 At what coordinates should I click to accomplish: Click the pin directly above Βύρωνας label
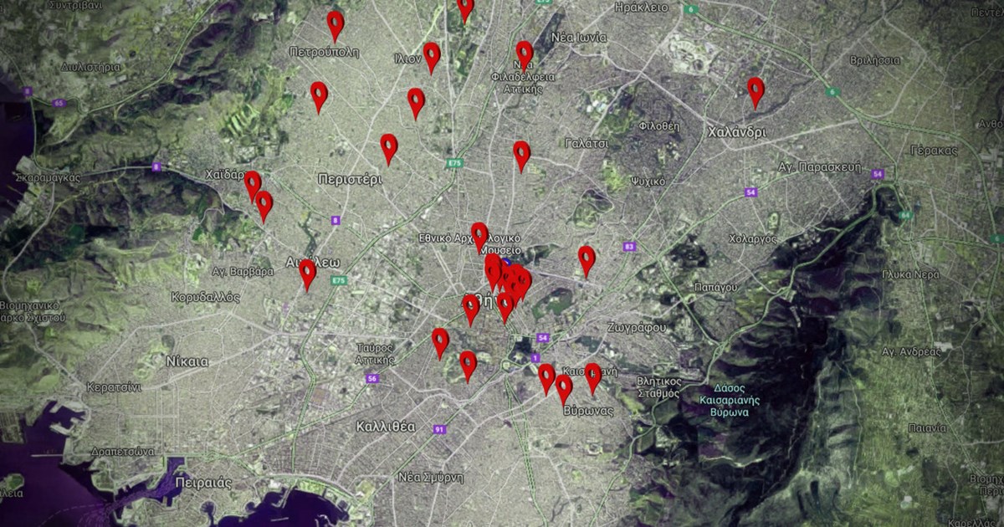(564, 388)
